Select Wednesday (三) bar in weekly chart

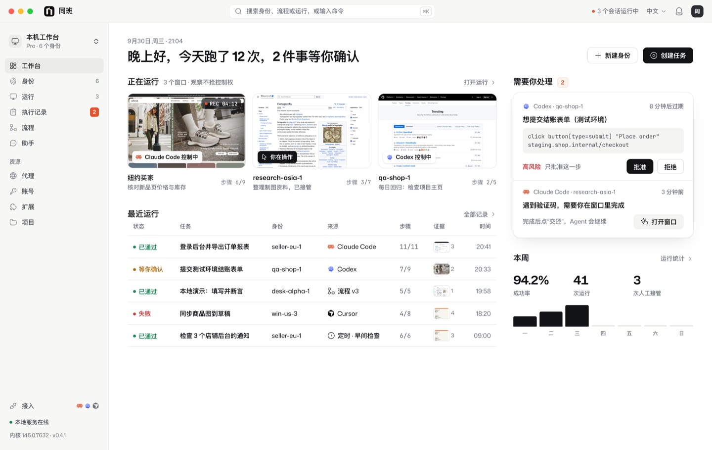[577, 316]
